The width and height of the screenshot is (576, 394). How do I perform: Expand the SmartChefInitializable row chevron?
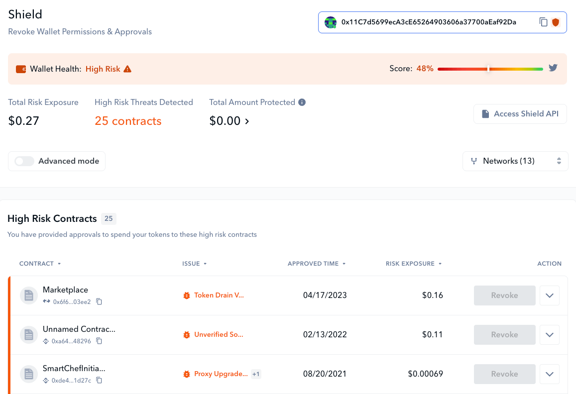click(550, 374)
